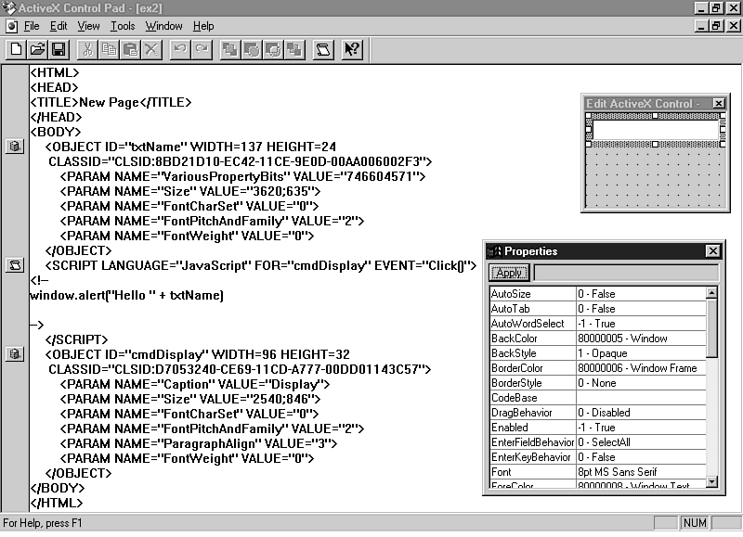Click the Bring to Front toolbar icon
743x537 pixels.
tap(230, 50)
